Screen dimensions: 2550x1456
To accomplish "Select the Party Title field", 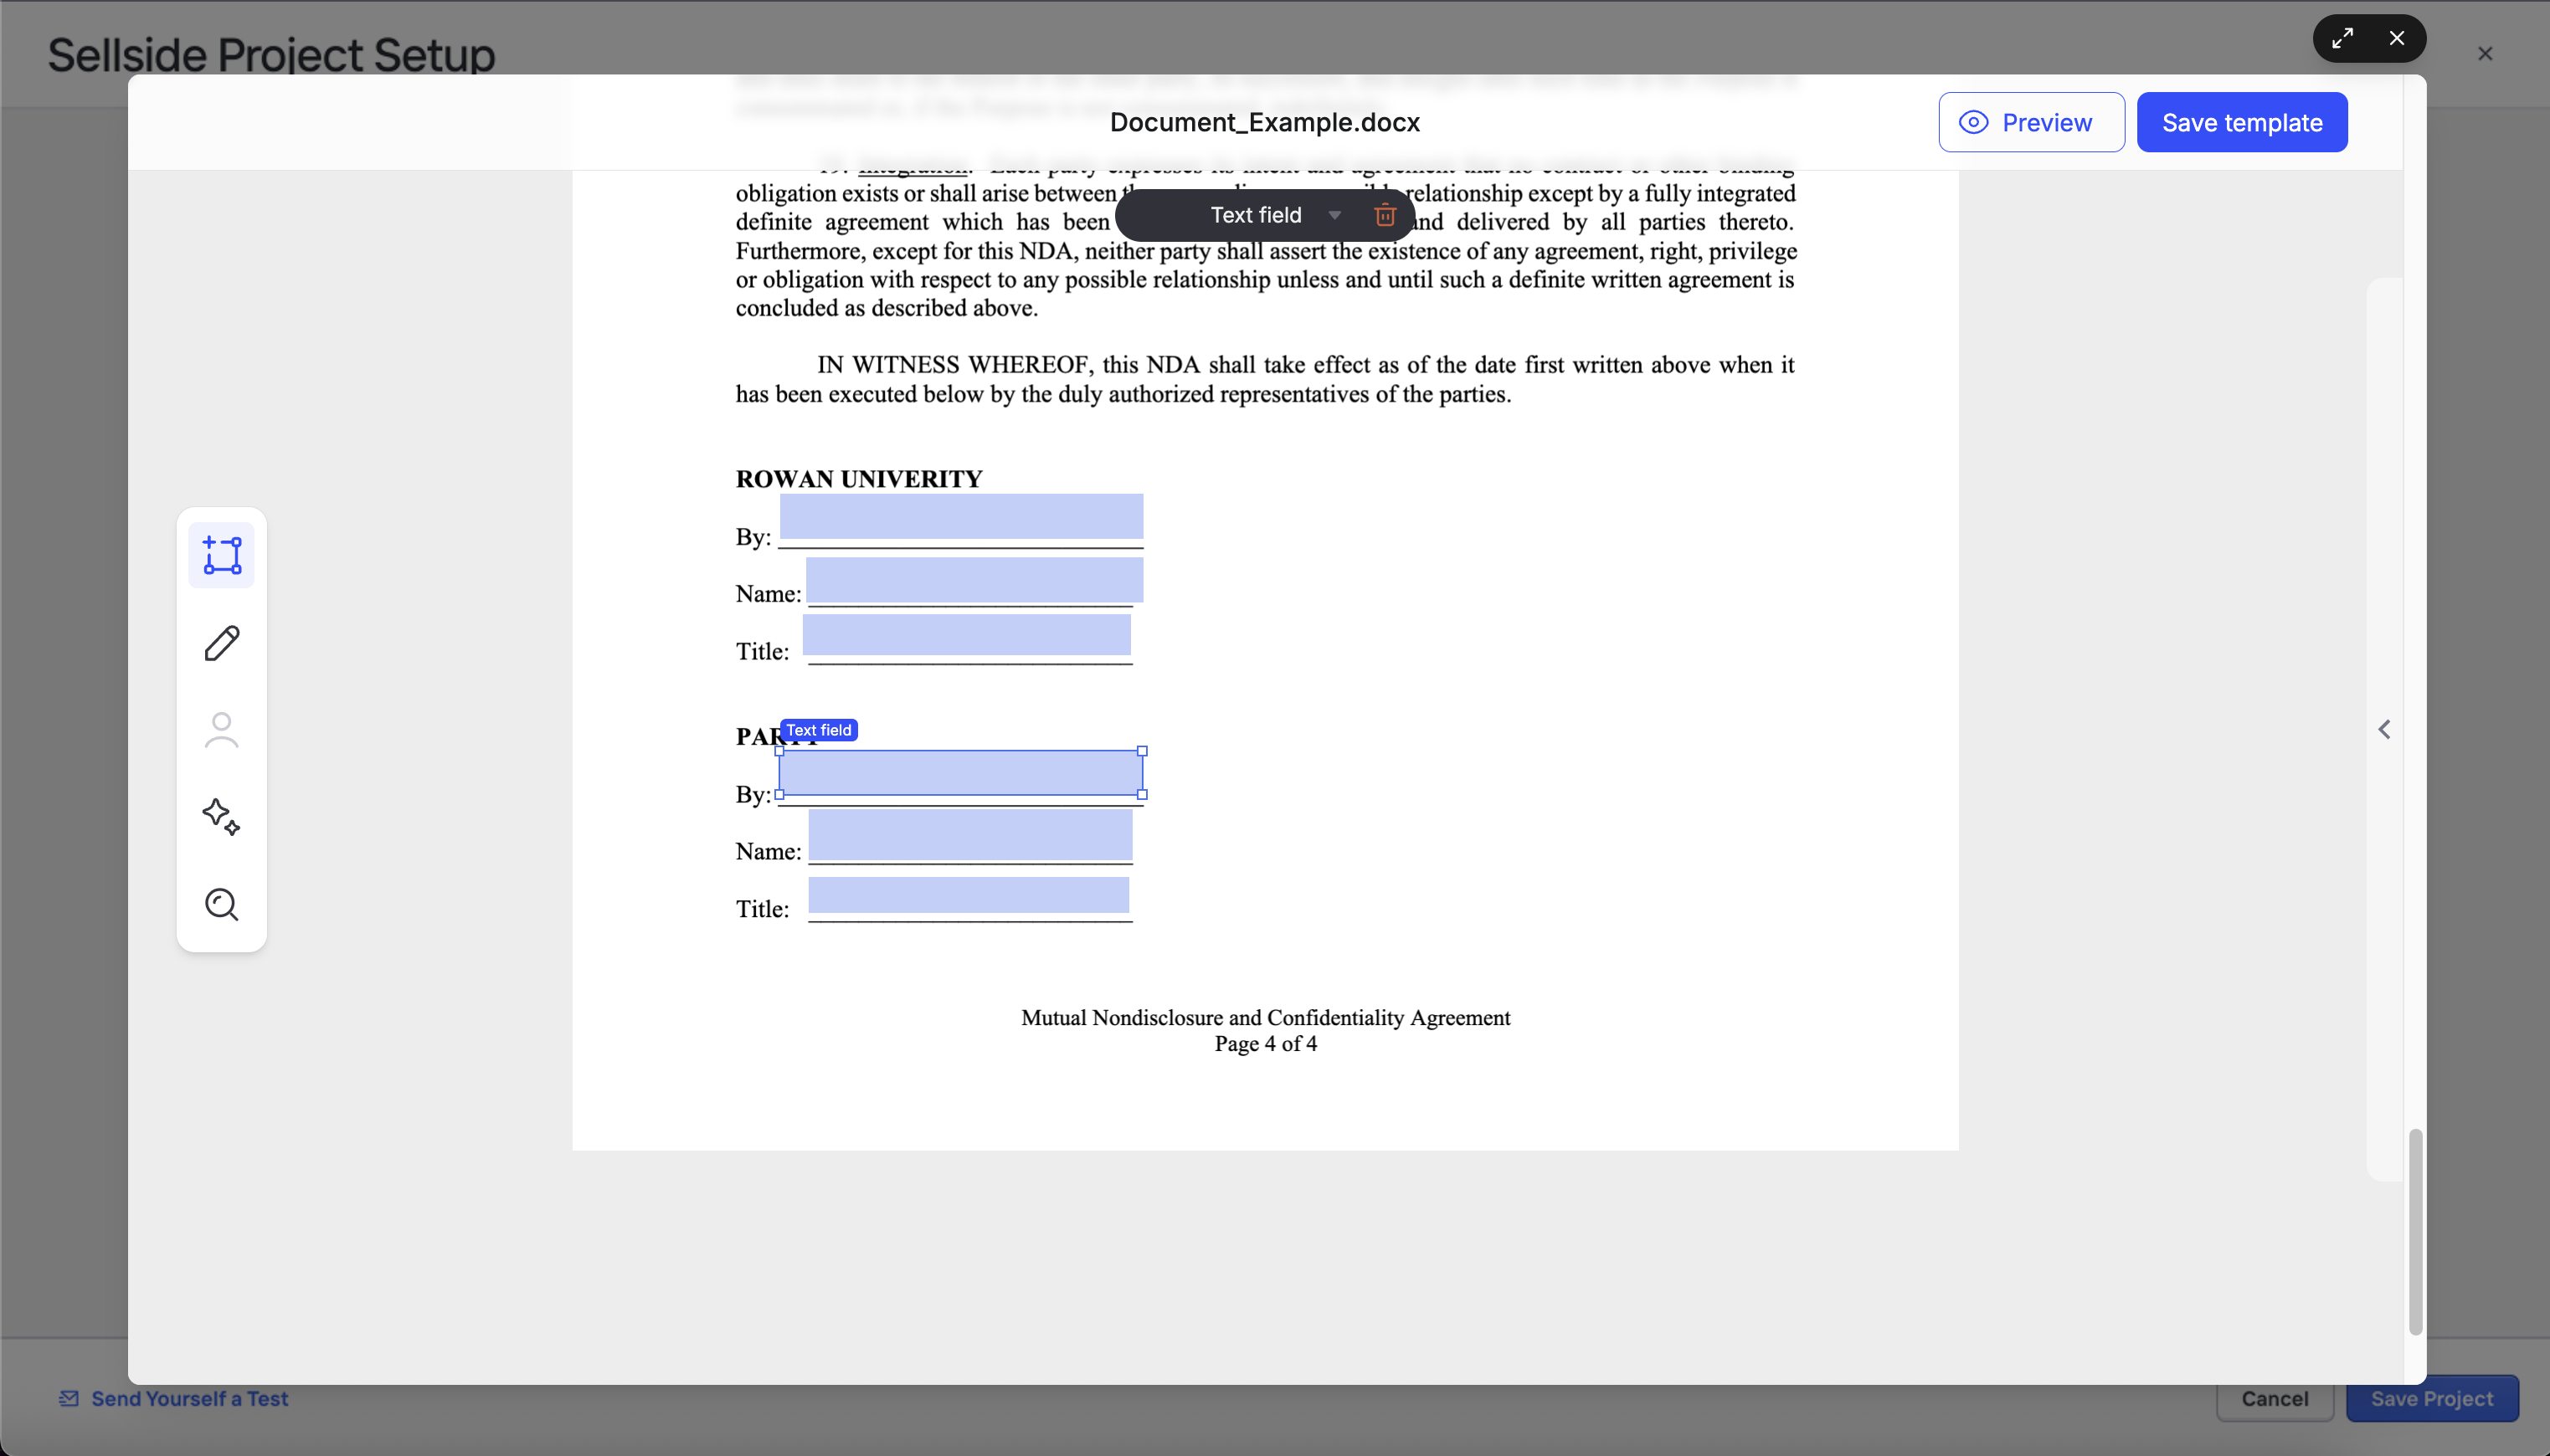I will tap(969, 895).
